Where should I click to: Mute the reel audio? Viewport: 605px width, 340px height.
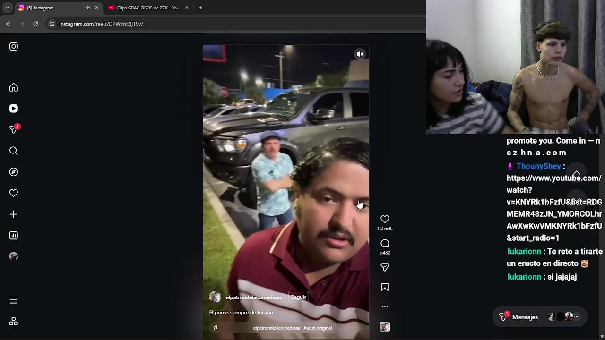(x=360, y=54)
